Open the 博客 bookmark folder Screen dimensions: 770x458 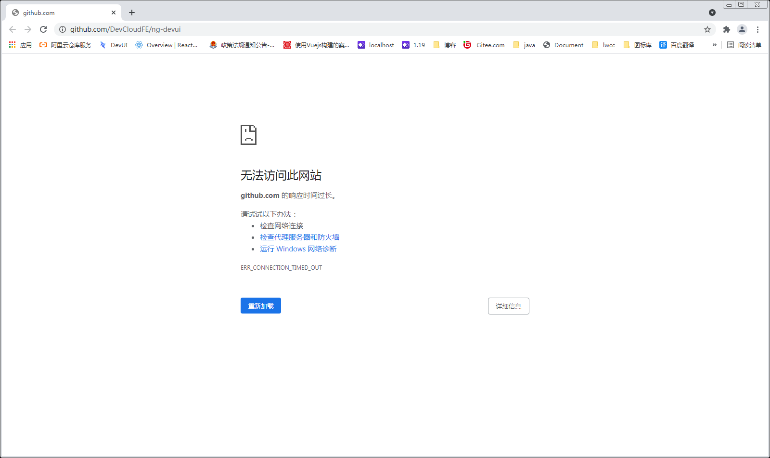pos(444,45)
